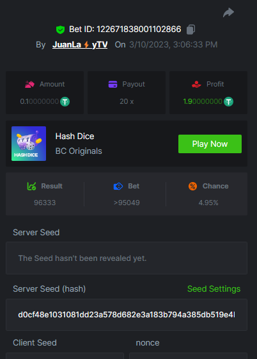This screenshot has height=359, width=257.
Task: Click the green verified shield icon
Action: [x=60, y=29]
